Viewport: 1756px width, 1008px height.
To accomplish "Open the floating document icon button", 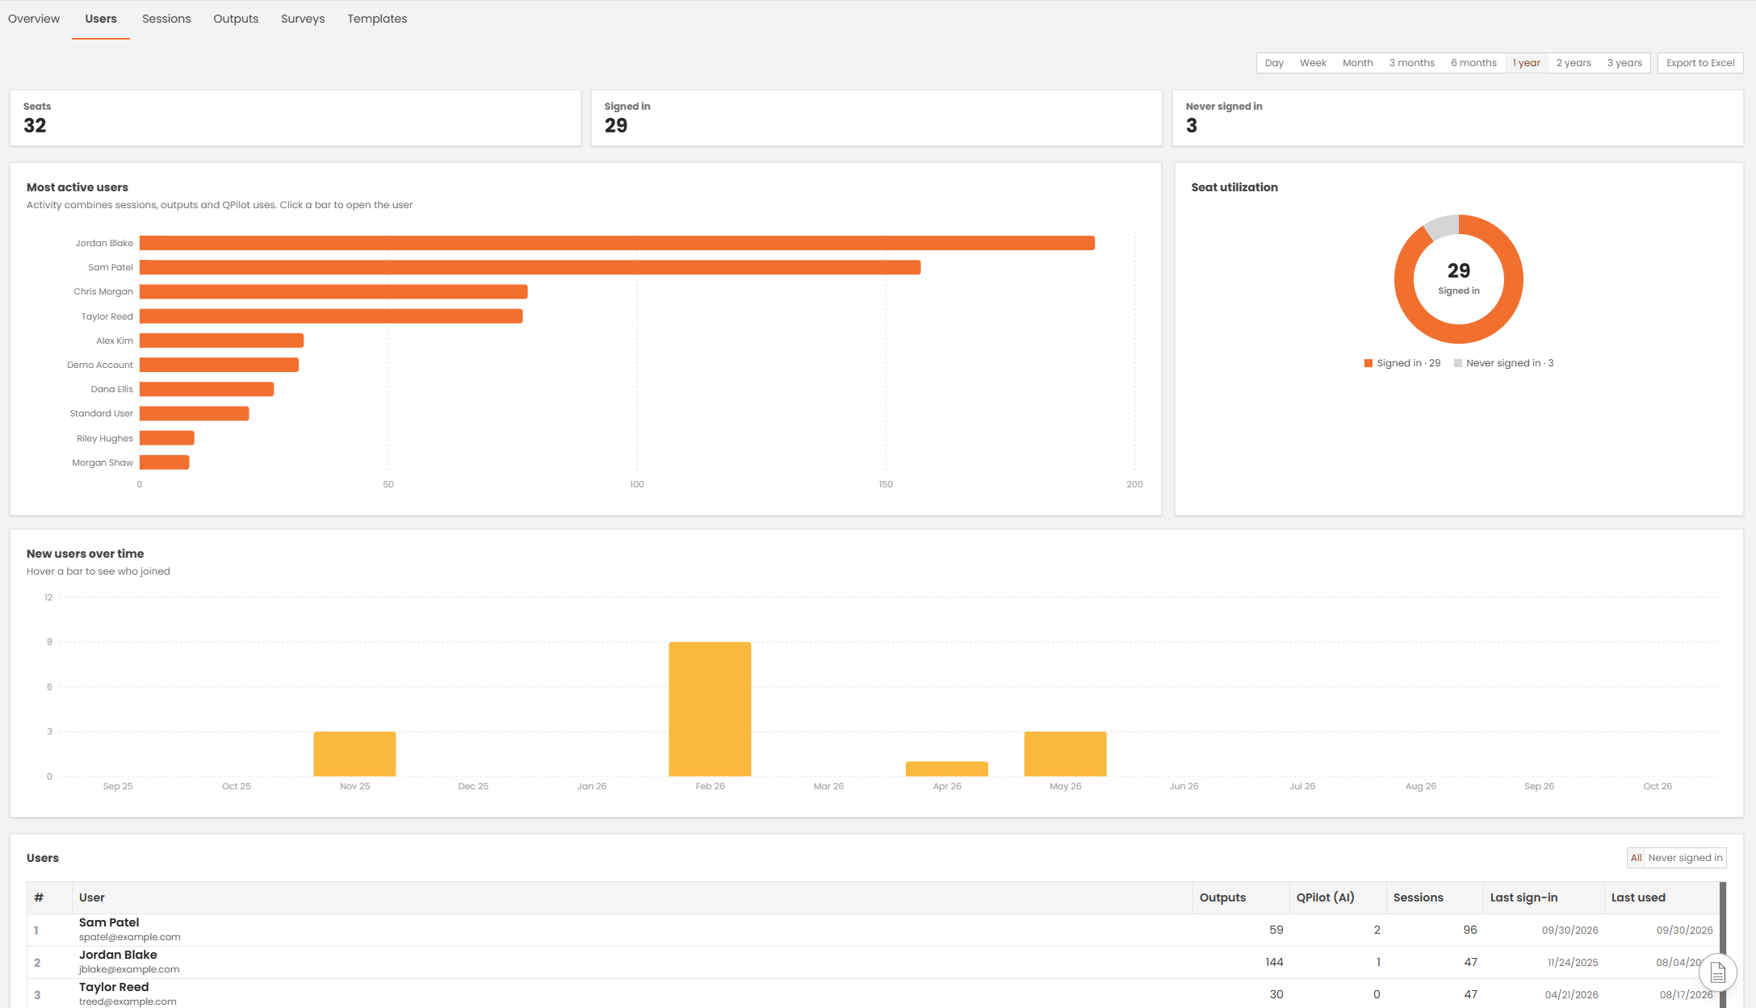I will [x=1717, y=973].
